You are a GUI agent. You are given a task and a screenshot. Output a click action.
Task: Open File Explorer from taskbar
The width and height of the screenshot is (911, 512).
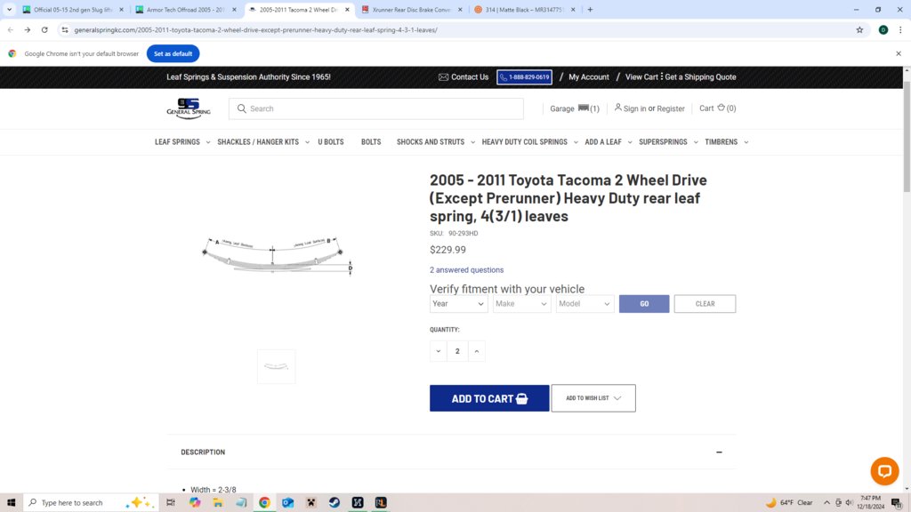point(218,503)
